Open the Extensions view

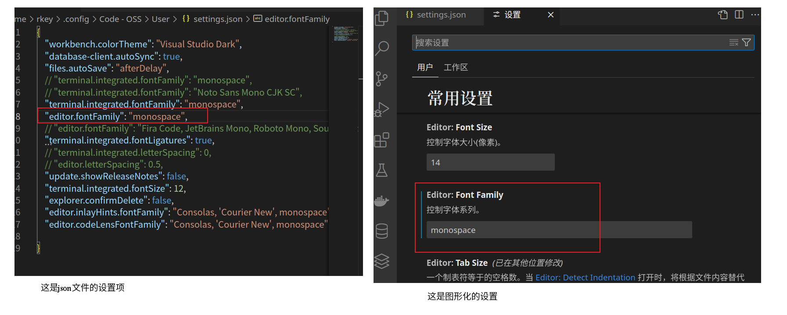[x=382, y=140]
